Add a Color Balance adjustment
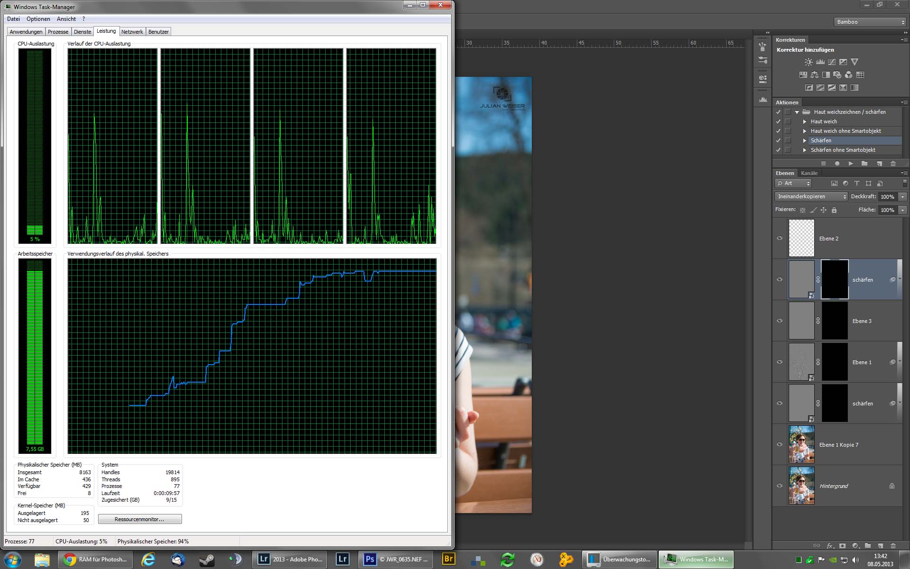 (814, 75)
